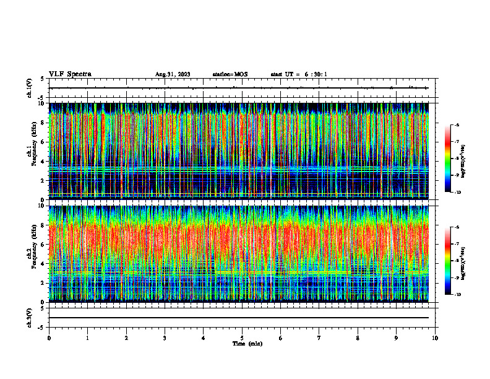
Task: Click time axis tick label "7"
Action: [x=319, y=338]
